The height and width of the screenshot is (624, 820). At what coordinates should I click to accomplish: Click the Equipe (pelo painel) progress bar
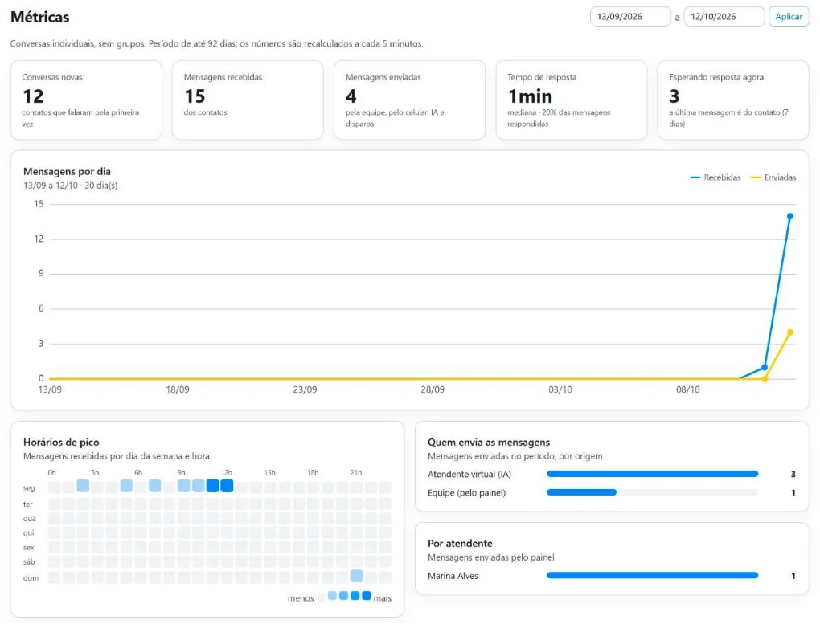652,492
